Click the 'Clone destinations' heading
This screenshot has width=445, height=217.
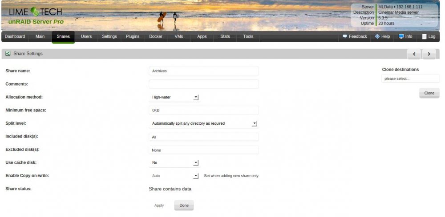tap(400, 69)
